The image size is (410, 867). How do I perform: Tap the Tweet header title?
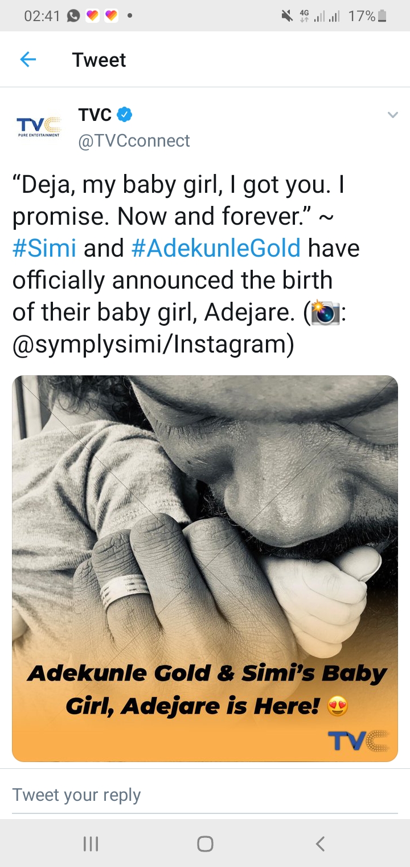(x=99, y=59)
